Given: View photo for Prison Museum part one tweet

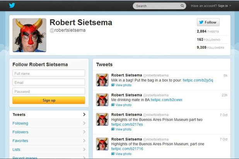Looking at the screenshot, I should pyautogui.click(x=123, y=154).
